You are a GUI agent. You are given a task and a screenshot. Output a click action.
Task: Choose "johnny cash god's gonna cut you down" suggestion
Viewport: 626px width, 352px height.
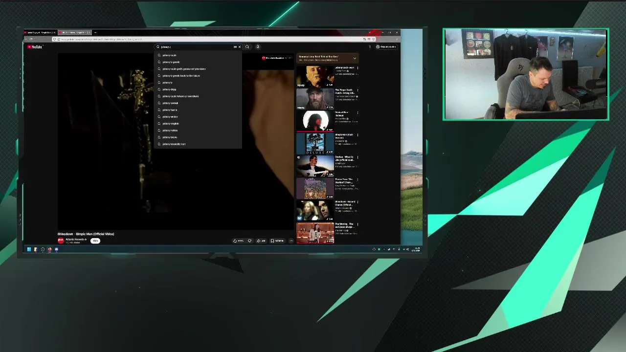(x=198, y=69)
